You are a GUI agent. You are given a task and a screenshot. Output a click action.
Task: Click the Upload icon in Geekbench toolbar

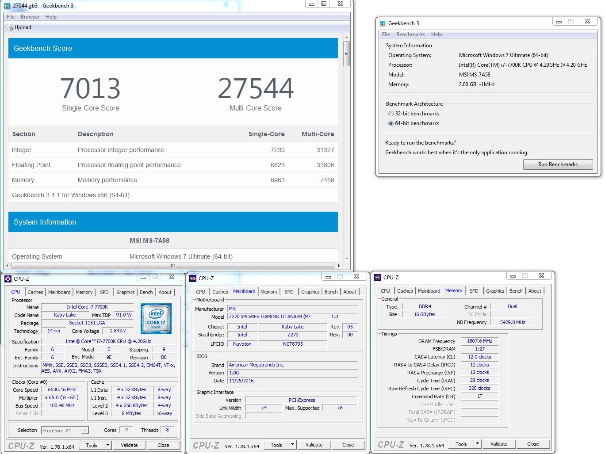tap(10, 27)
